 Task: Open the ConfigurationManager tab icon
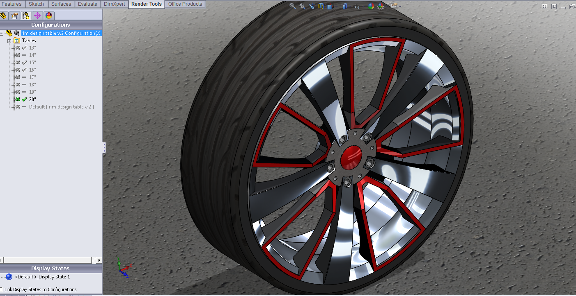click(26, 16)
